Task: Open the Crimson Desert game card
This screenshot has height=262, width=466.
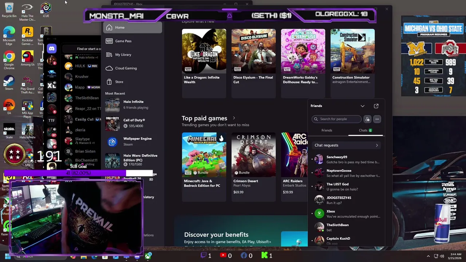Action: (253, 167)
